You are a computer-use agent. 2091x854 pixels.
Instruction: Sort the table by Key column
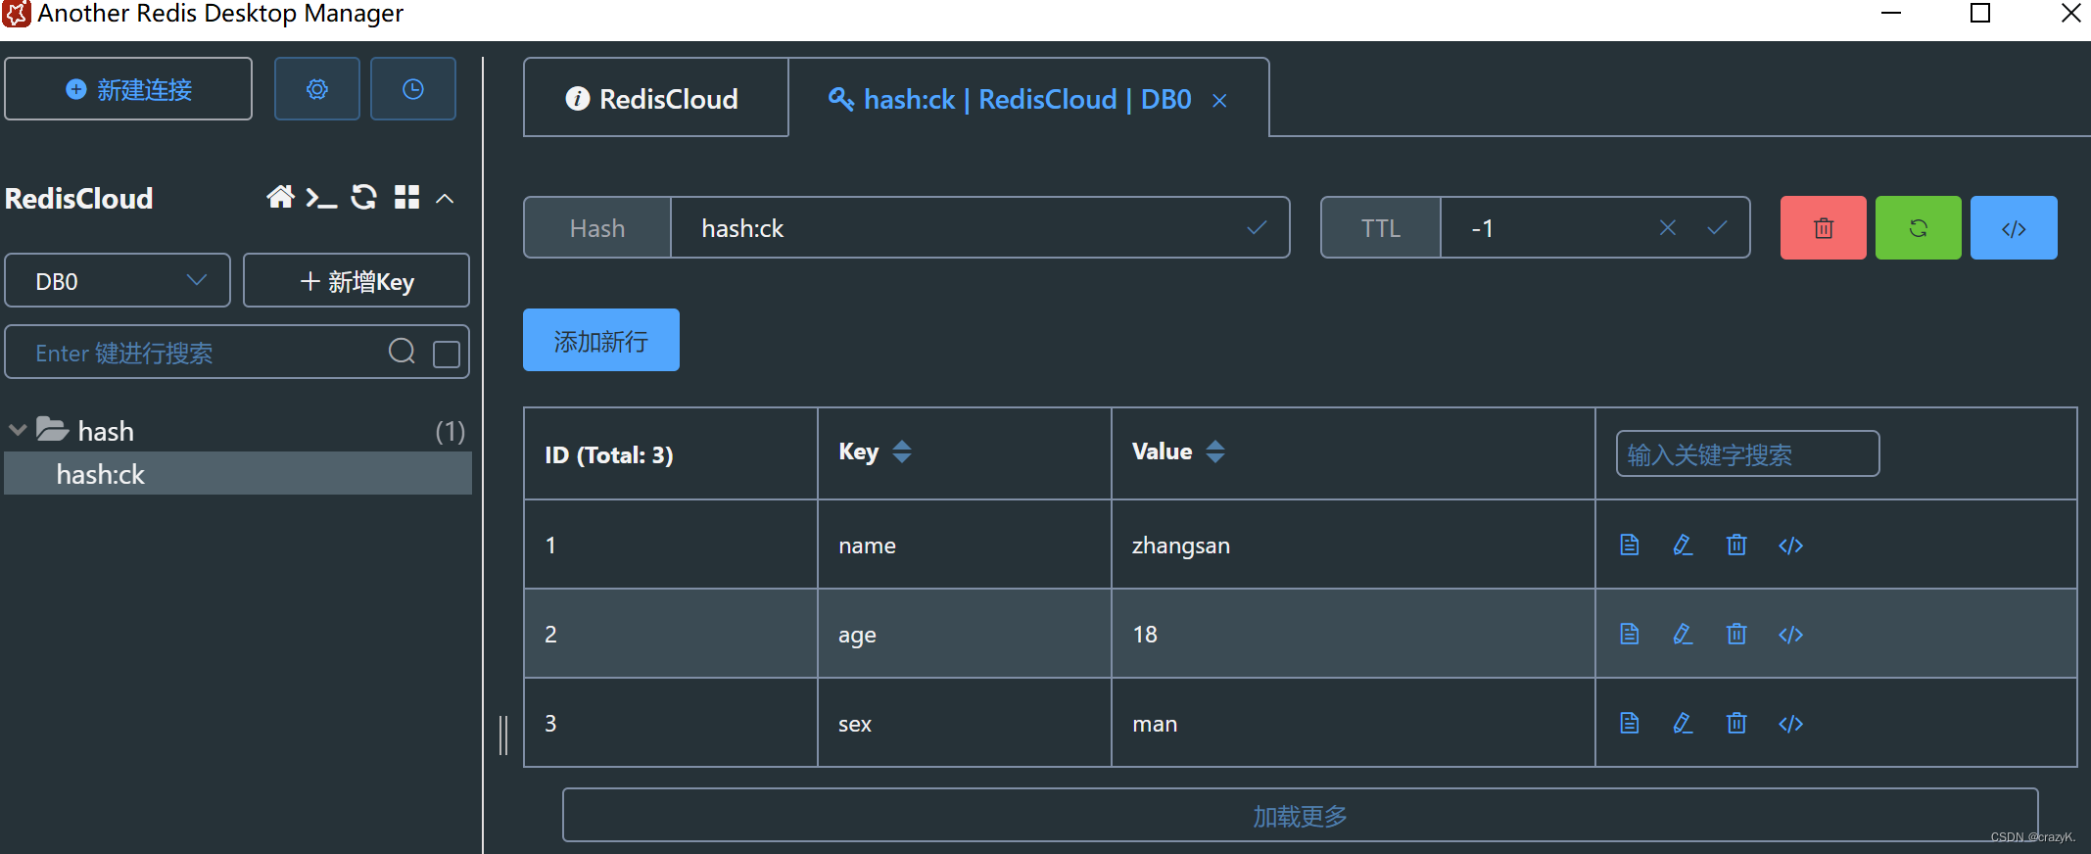pyautogui.click(x=902, y=451)
